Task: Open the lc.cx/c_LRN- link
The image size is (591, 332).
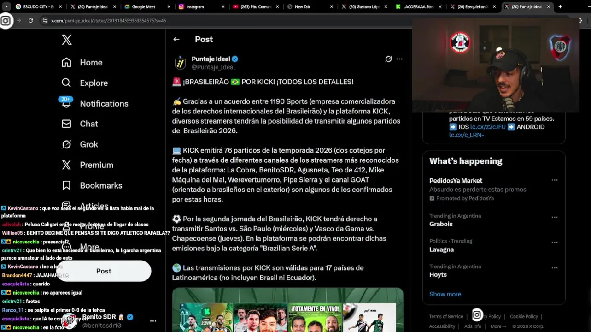Action: (467, 135)
